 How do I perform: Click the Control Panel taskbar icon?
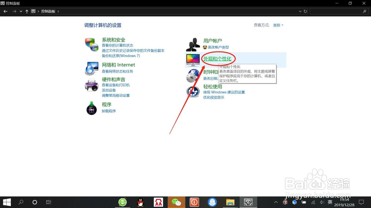coord(248,202)
